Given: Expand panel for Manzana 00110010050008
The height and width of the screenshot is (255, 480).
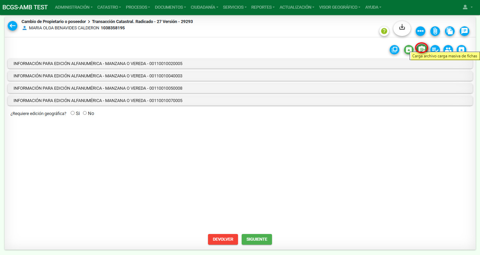Looking at the screenshot, I should click(240, 88).
